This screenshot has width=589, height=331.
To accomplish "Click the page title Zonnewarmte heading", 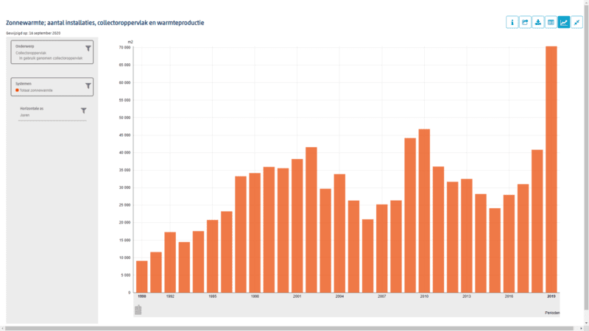I will pyautogui.click(x=105, y=23).
